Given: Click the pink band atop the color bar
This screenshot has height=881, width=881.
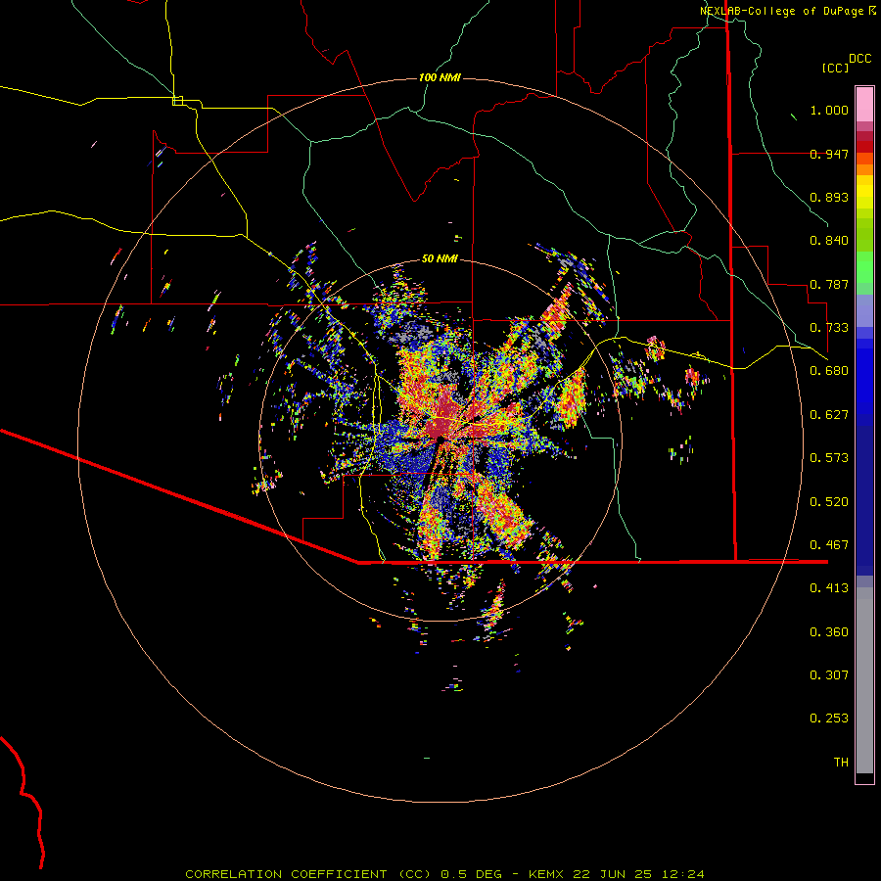Looking at the screenshot, I should (x=864, y=105).
